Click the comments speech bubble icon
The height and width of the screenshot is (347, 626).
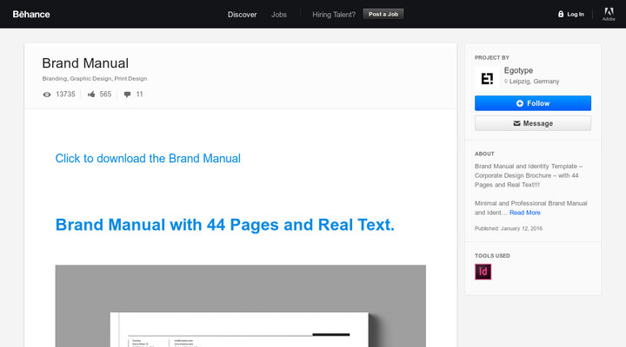128,94
